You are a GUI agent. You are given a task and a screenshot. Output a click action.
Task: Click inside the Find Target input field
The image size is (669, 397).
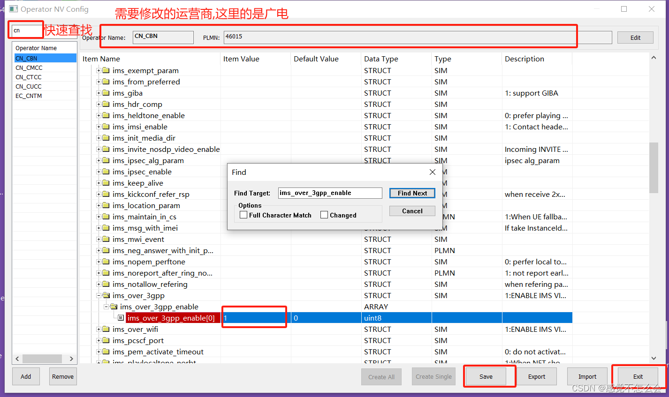[330, 193]
